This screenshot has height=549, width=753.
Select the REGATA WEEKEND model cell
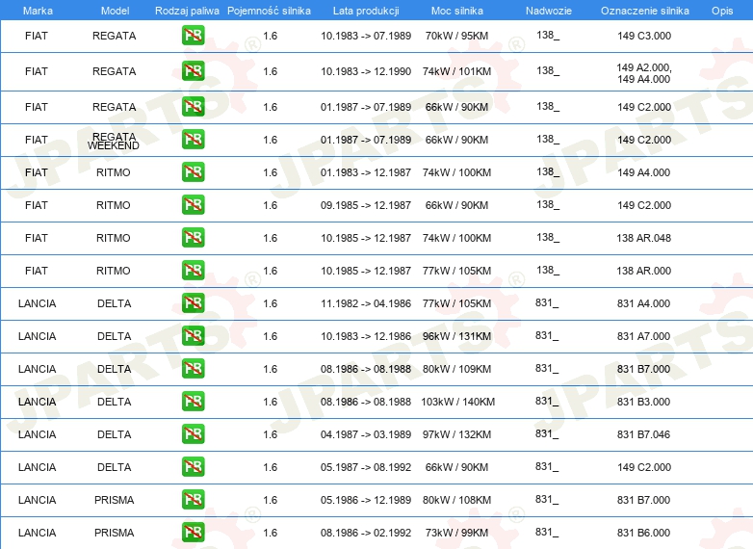pyautogui.click(x=114, y=142)
